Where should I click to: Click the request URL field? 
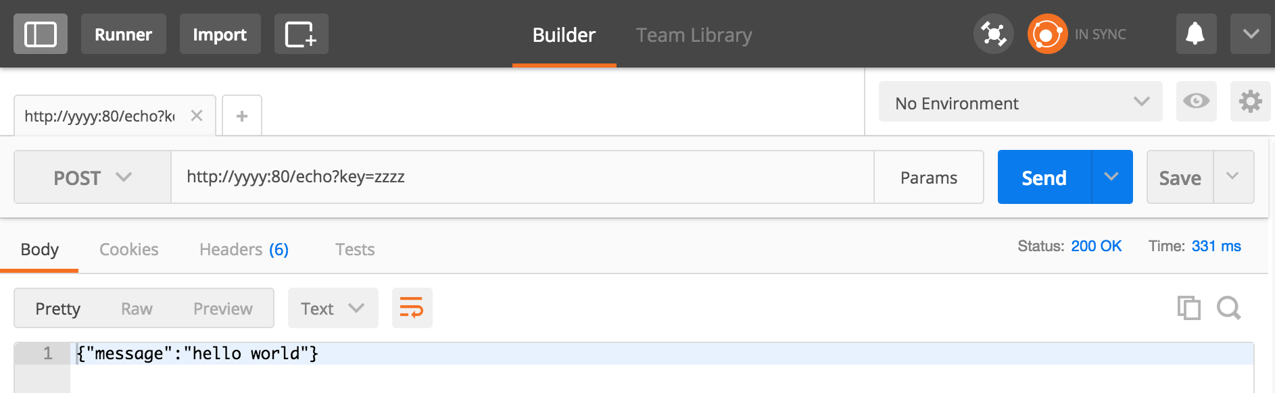pyautogui.click(x=523, y=177)
